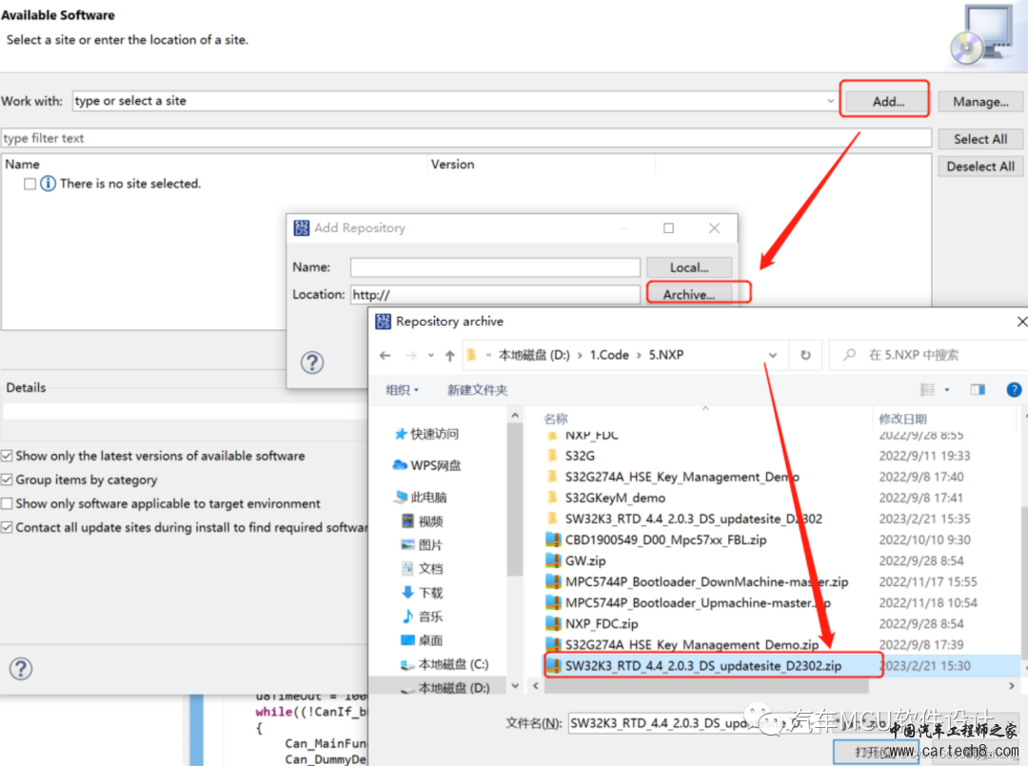Enable 'Show only software applicable to target environment'
The width and height of the screenshot is (1028, 766).
(8, 503)
